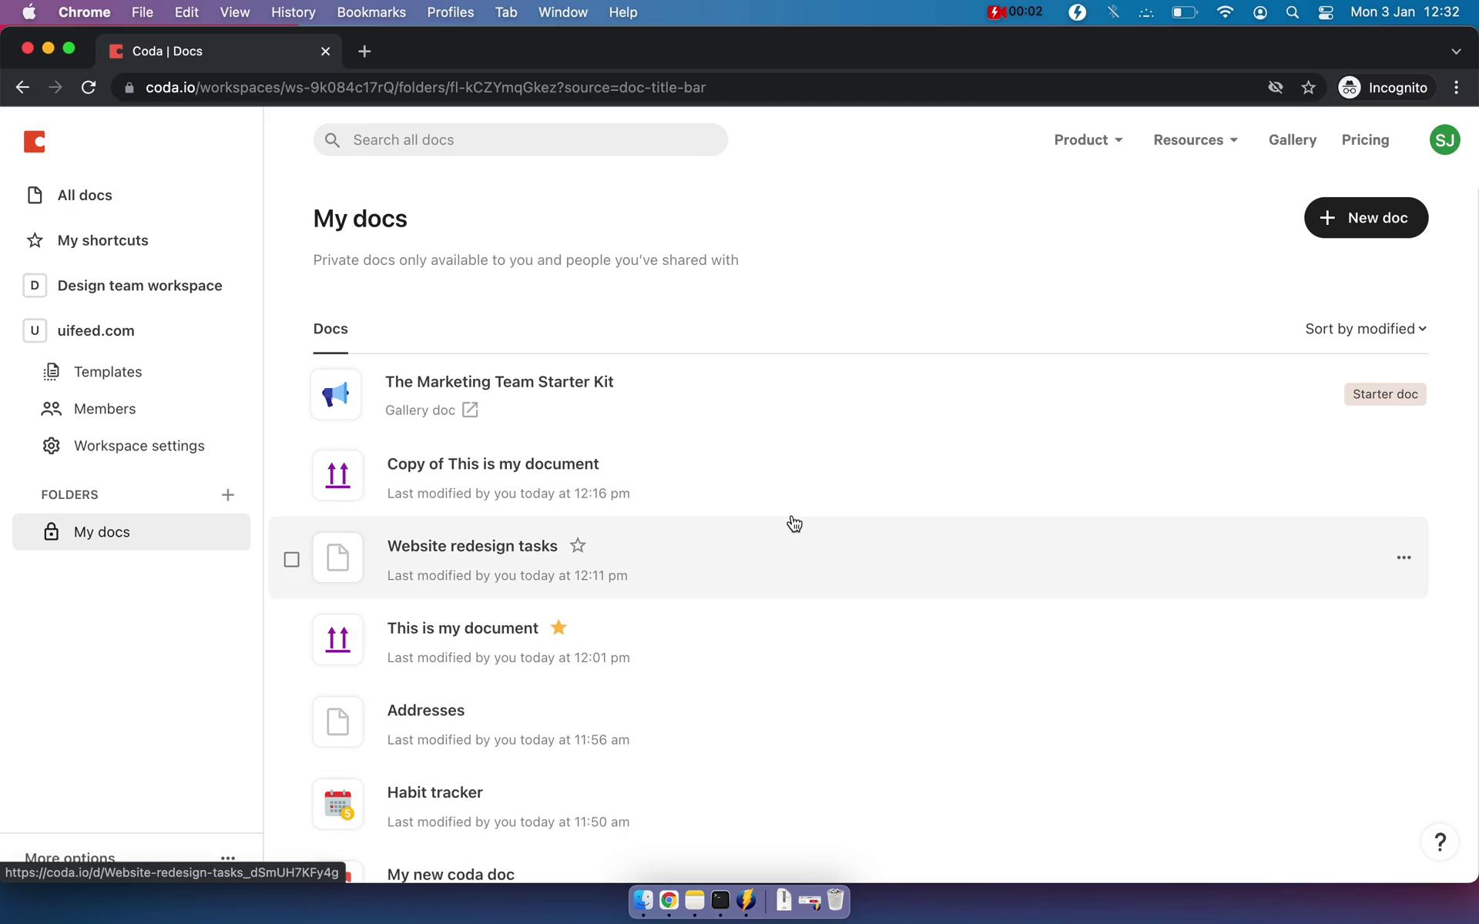Click the tracking protection eye icon

[x=1276, y=88]
